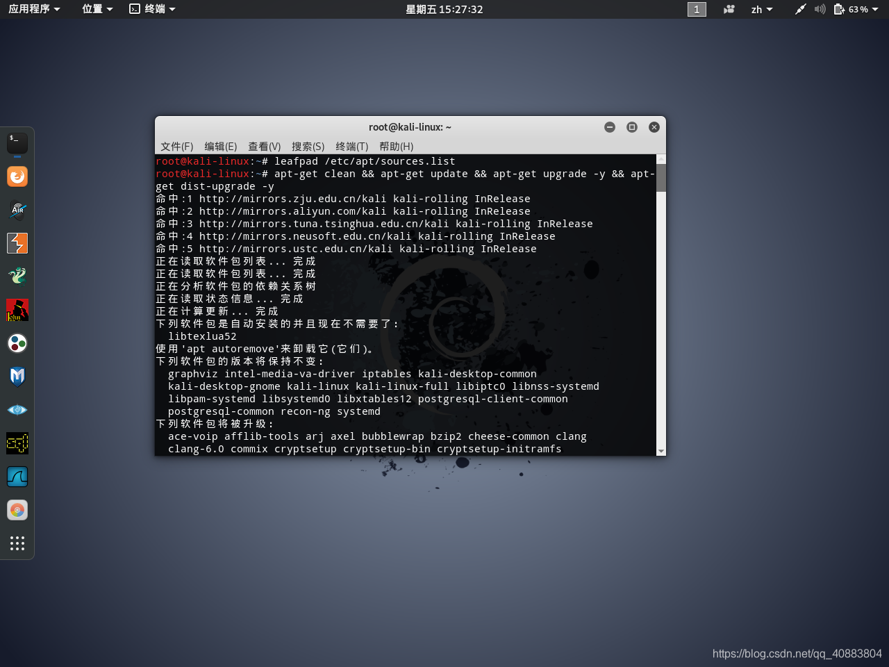889x667 pixels.
Task: Click the volume speaker icon in top bar
Action: [820, 9]
